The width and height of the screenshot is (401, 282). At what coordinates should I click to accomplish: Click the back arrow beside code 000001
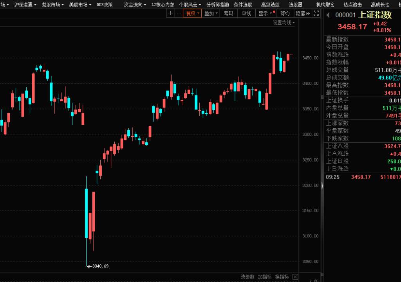pyautogui.click(x=328, y=15)
